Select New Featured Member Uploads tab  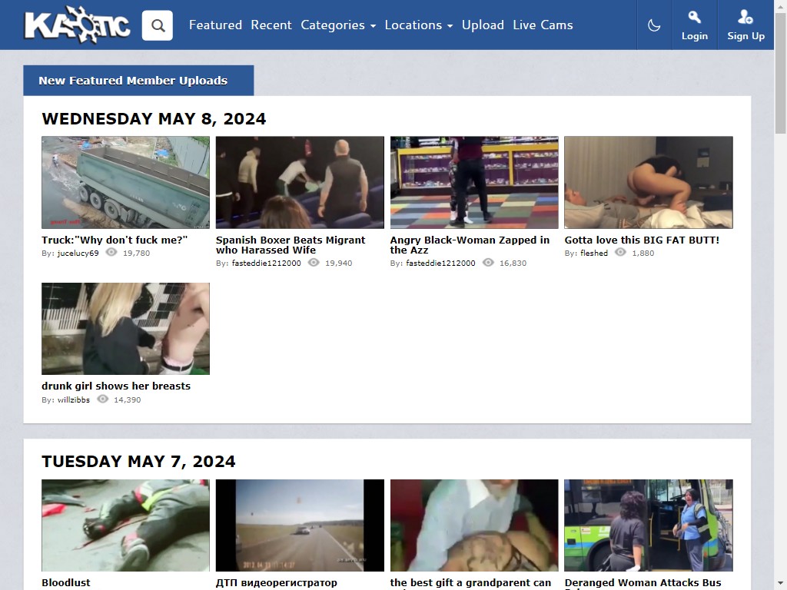[138, 80]
